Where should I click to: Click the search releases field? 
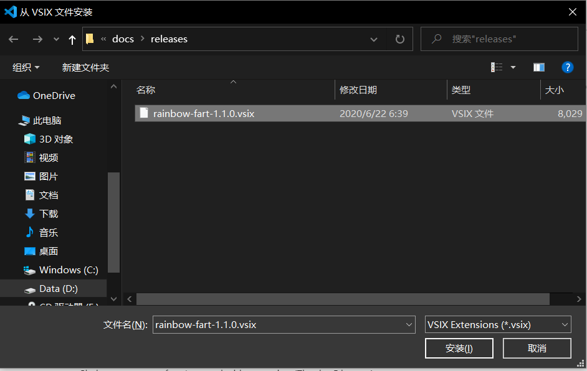tap(499, 39)
